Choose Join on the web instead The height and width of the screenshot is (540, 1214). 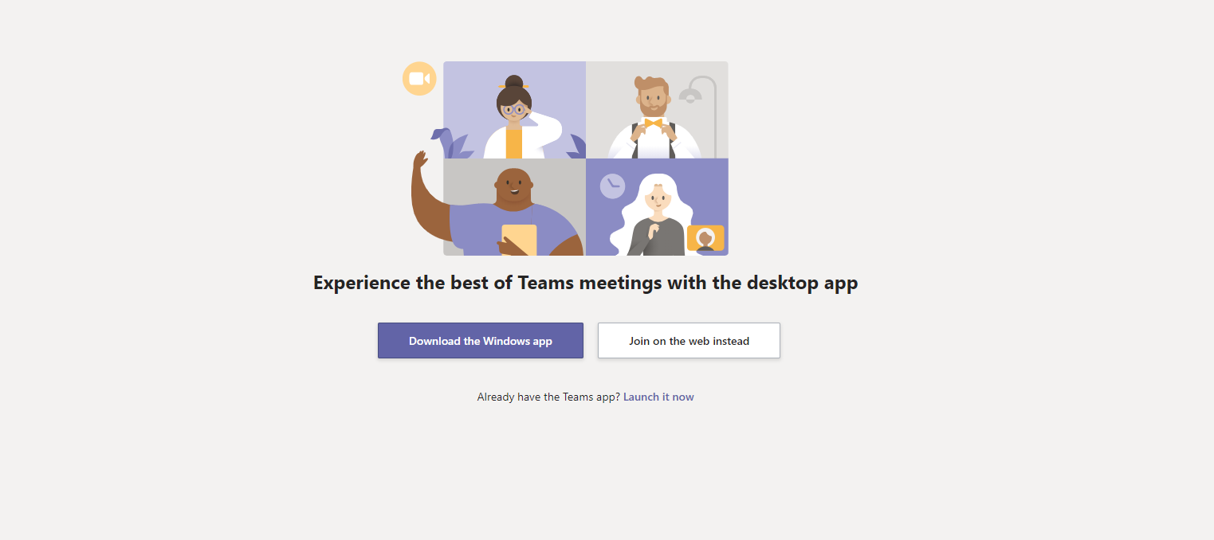(x=689, y=341)
